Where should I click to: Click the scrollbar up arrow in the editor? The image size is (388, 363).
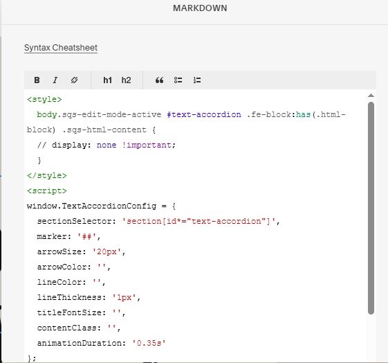pos(371,96)
